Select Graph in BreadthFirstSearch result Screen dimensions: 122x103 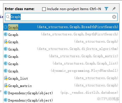[61, 27]
